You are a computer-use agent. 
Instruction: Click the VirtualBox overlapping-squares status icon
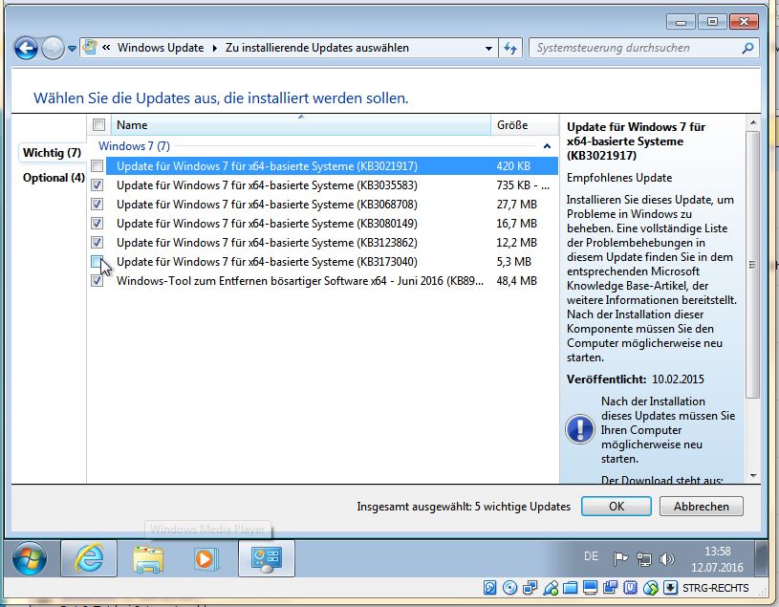point(610,588)
